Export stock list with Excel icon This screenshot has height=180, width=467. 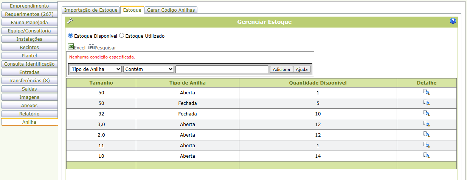click(71, 47)
